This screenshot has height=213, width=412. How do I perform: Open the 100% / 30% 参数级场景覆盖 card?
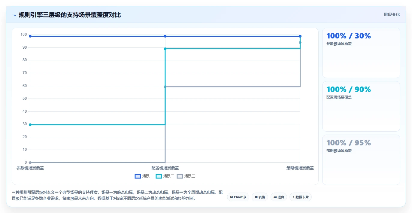(361, 53)
